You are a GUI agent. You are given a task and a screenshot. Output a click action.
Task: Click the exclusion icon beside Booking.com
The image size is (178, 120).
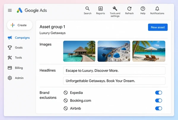[x=66, y=100]
